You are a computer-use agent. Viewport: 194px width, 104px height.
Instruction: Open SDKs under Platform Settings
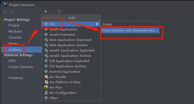point(12,61)
